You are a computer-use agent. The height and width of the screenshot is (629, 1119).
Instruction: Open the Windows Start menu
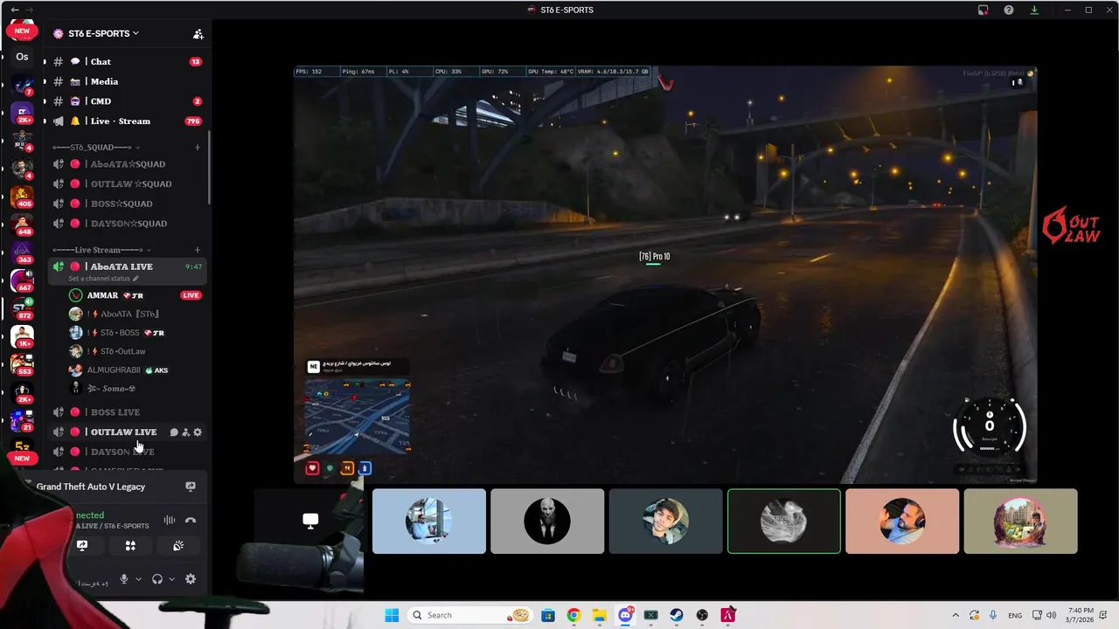coord(392,615)
